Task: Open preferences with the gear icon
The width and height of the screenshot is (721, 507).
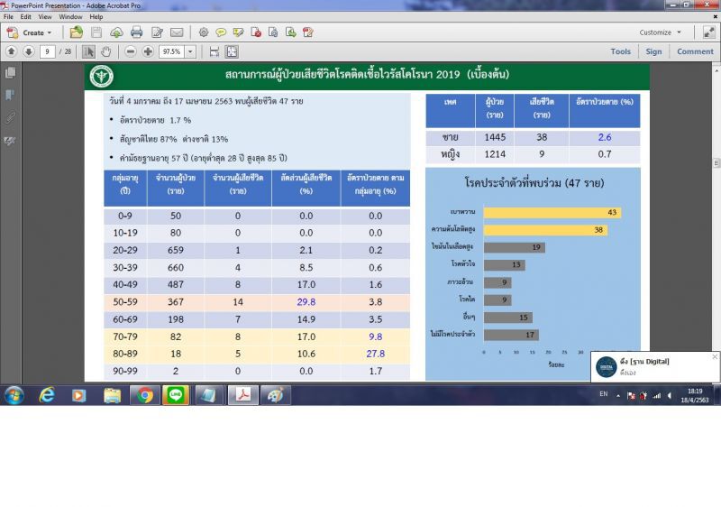Action: [204, 32]
